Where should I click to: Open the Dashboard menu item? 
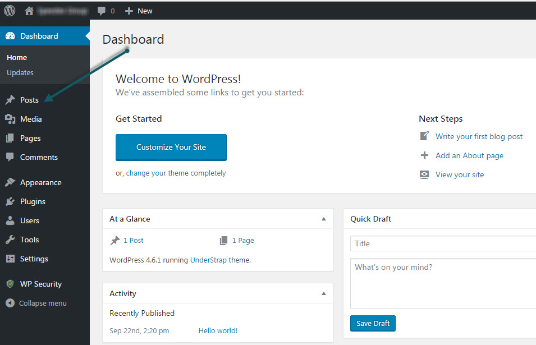click(45, 36)
